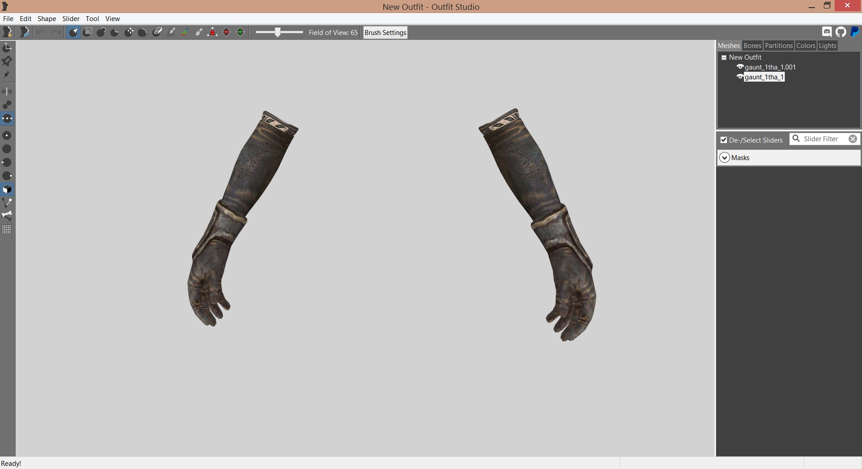The height and width of the screenshot is (469, 862).
Task: Click the connected-nodes icon in sidebar
Action: [x=7, y=203]
